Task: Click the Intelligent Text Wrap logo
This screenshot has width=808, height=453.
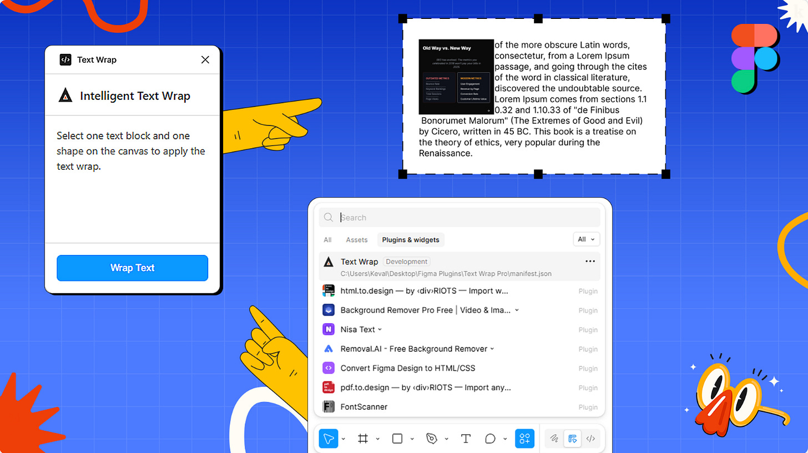Action: (65, 95)
